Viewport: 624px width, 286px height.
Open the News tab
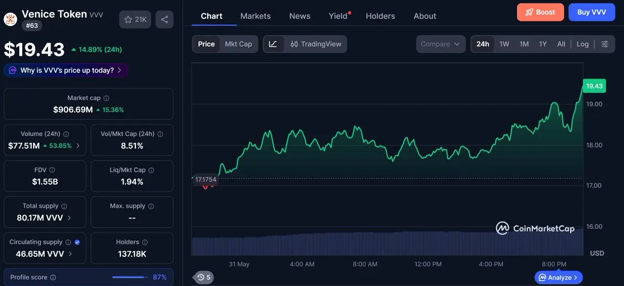tap(300, 16)
